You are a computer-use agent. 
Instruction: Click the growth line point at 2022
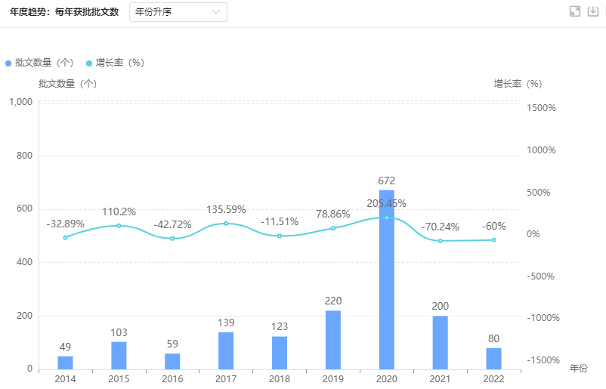pos(494,240)
